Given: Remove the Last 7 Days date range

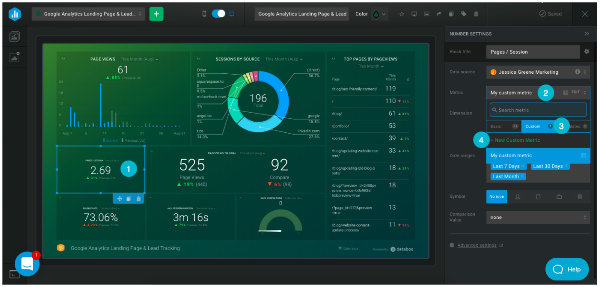Looking at the screenshot, I should (523, 166).
